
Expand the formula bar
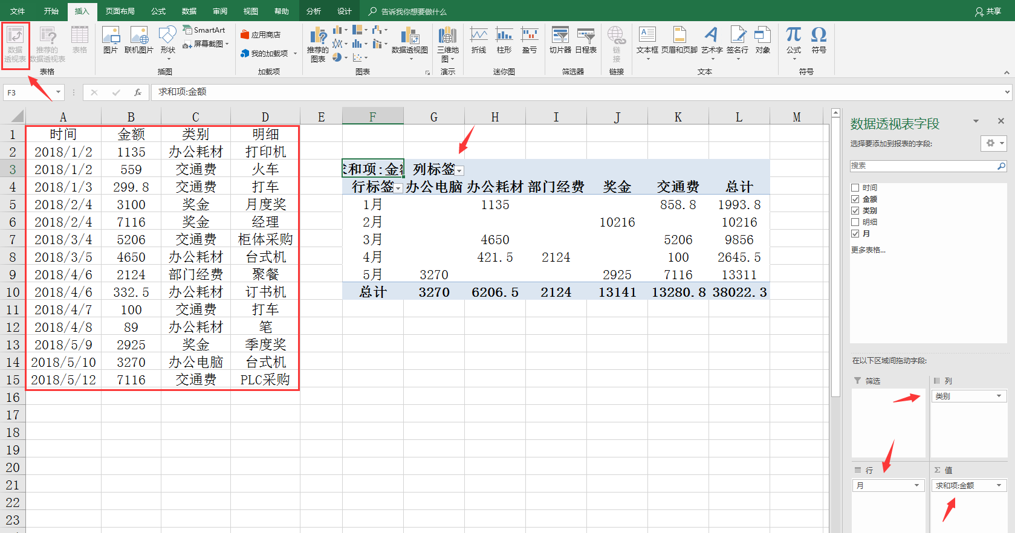click(1007, 92)
